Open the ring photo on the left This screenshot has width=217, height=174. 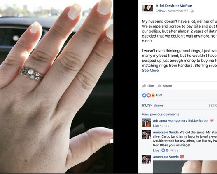(x=56, y=87)
